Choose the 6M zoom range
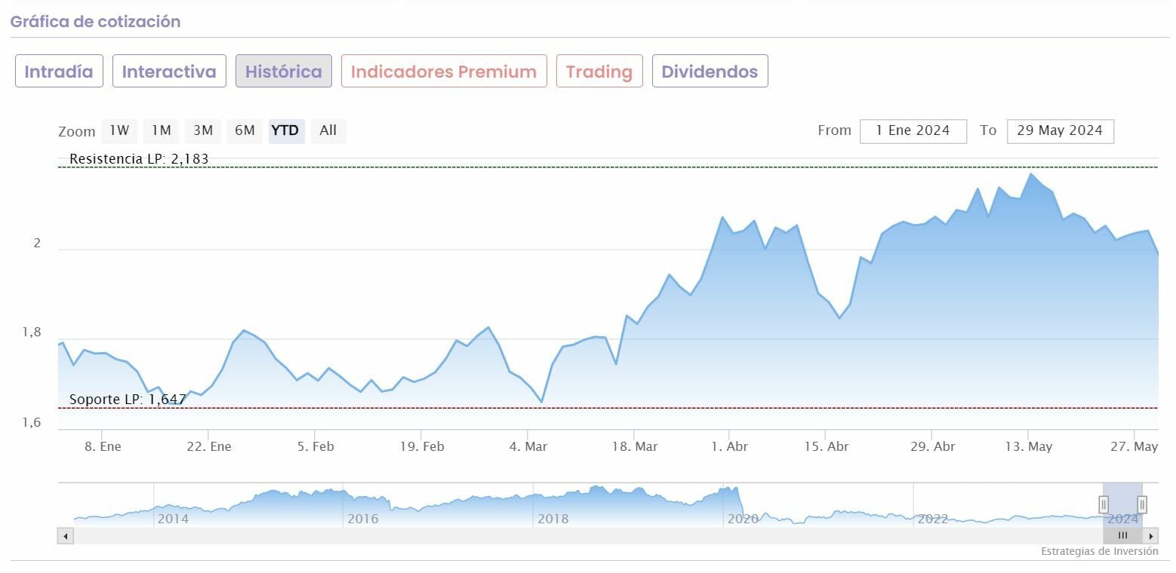This screenshot has width=1176, height=573. pyautogui.click(x=245, y=130)
